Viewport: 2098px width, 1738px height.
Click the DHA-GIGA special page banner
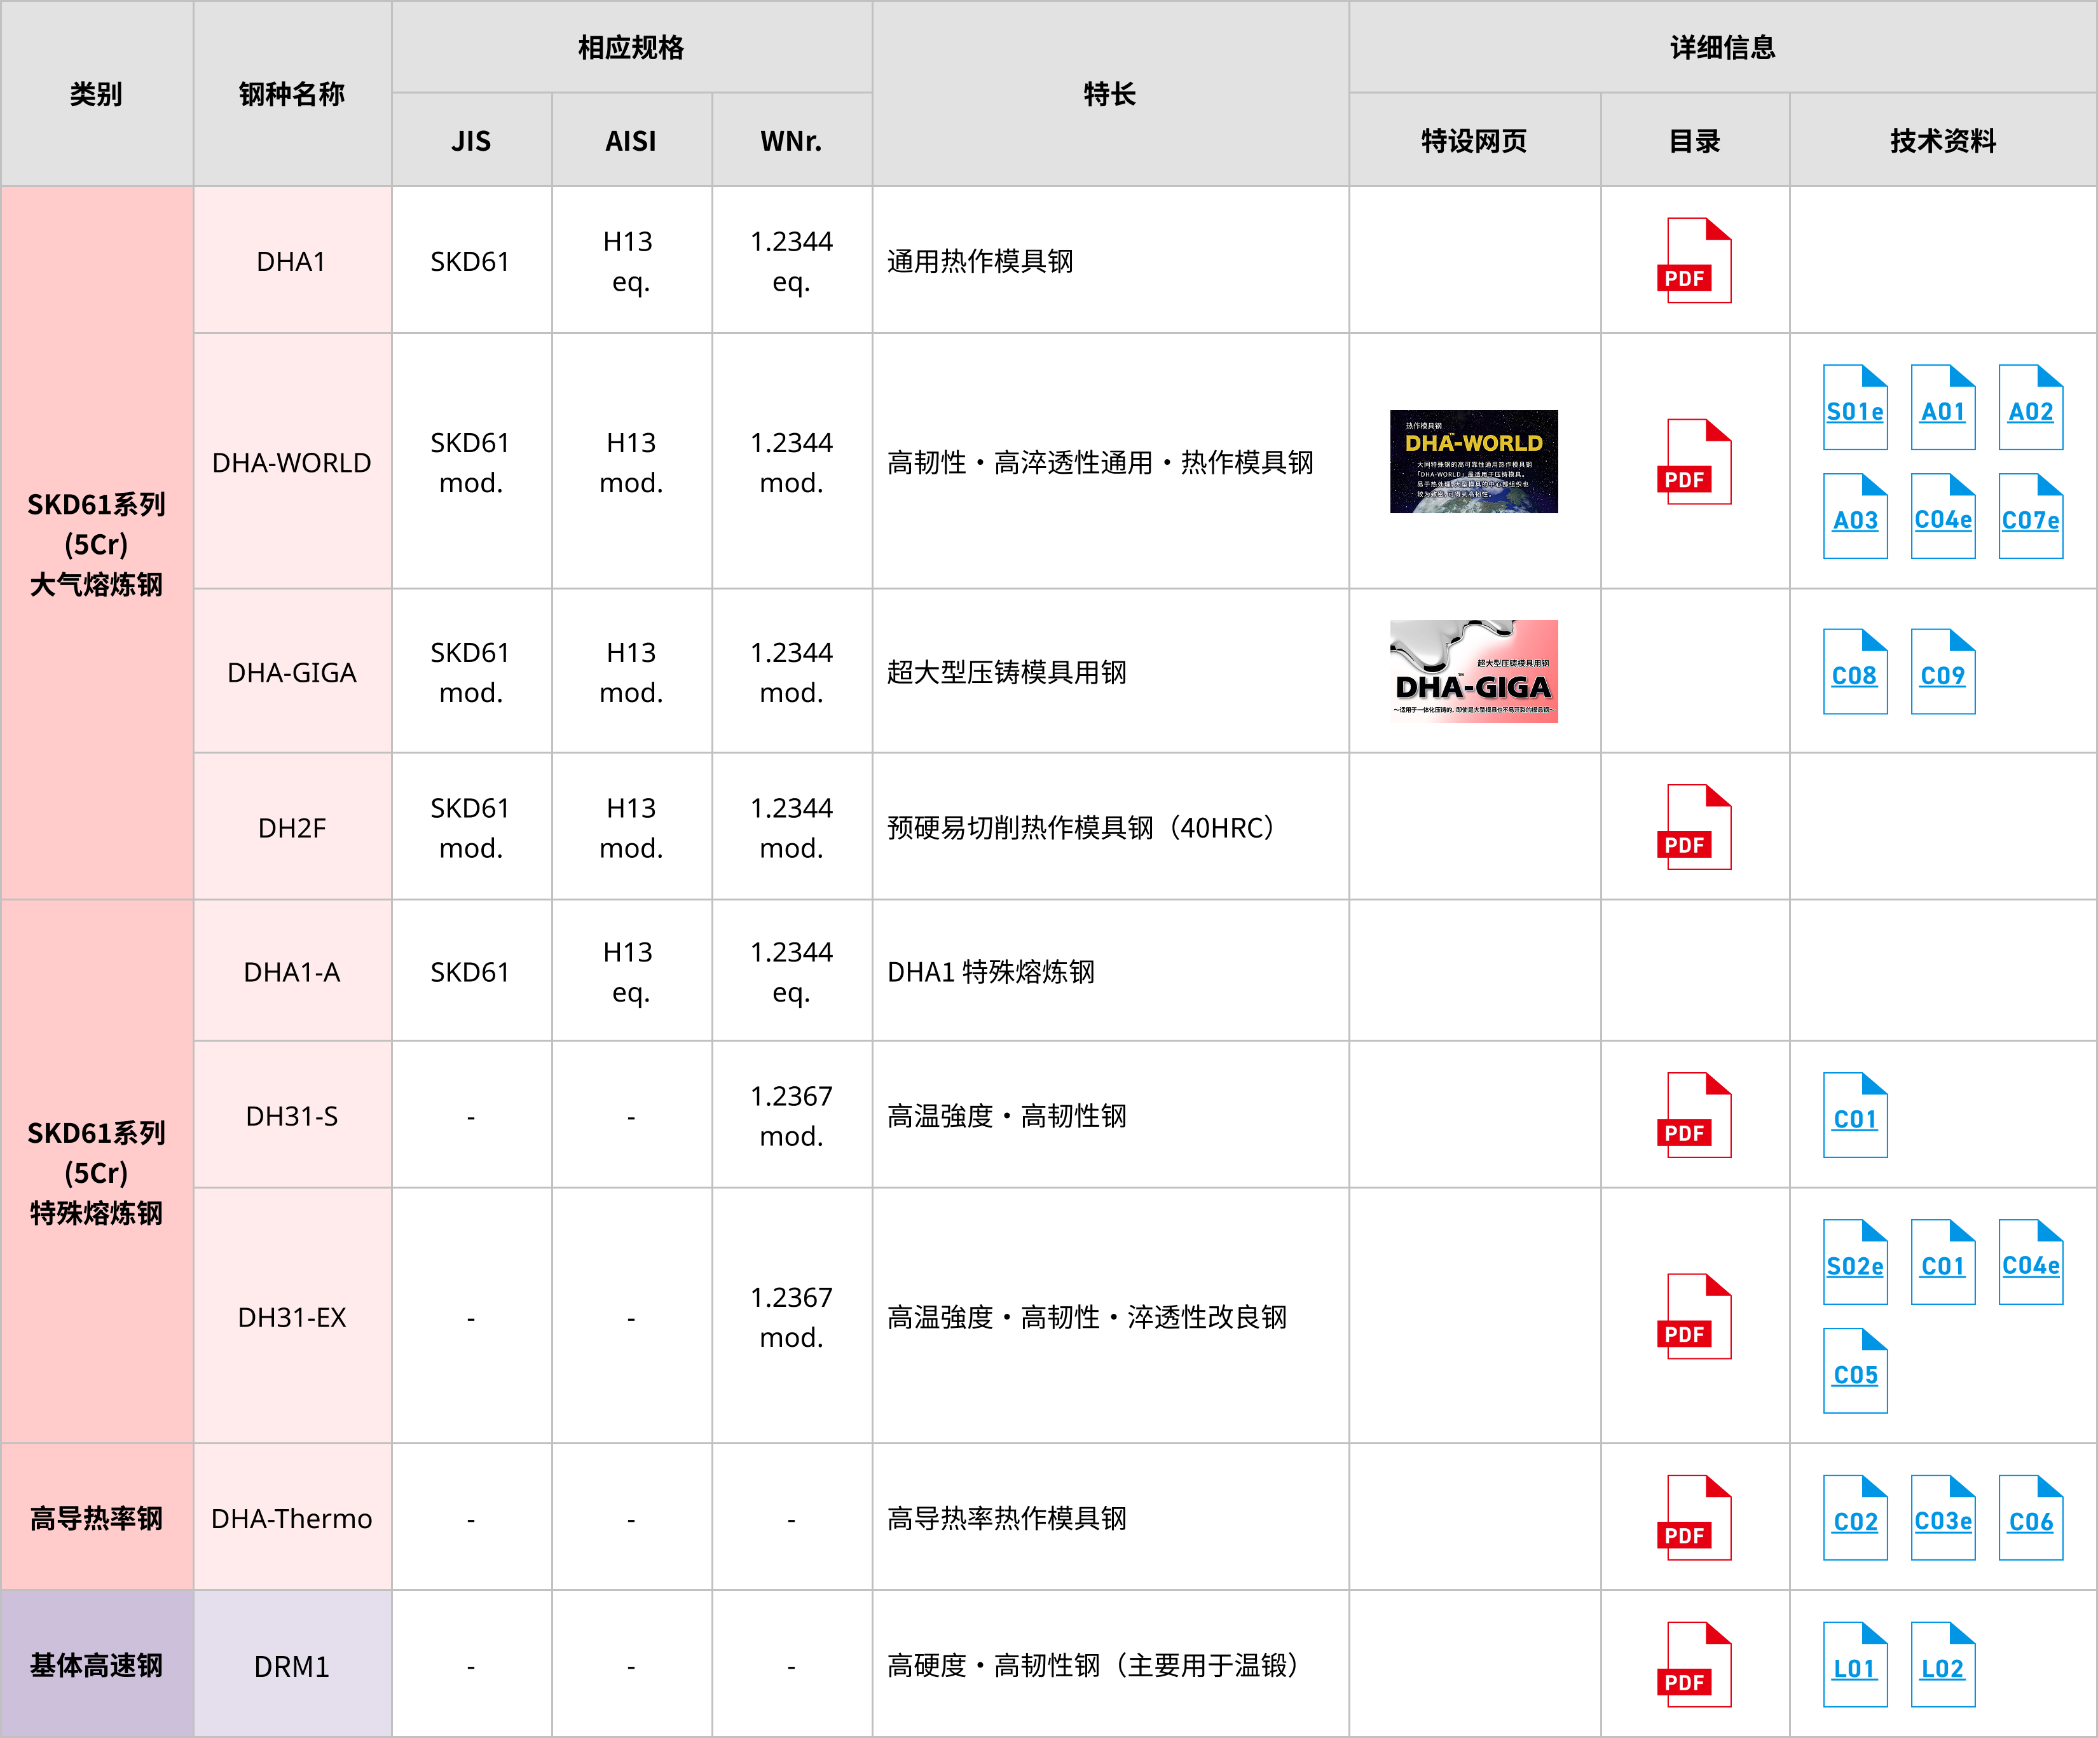[x=1474, y=672]
